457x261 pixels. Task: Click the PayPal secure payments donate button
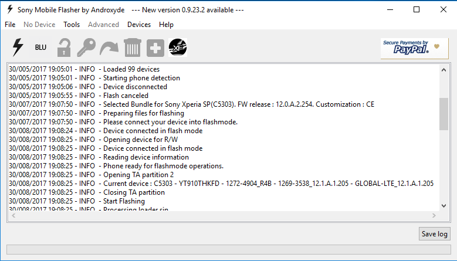point(414,48)
